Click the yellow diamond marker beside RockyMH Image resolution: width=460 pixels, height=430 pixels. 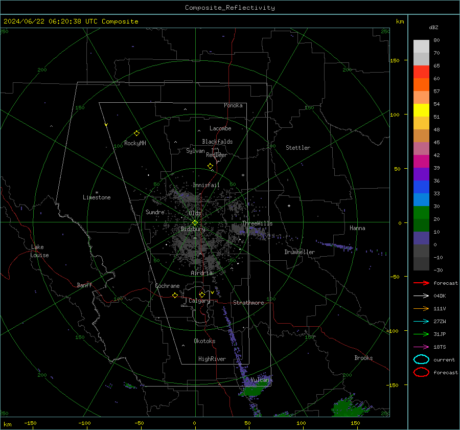coord(136,133)
